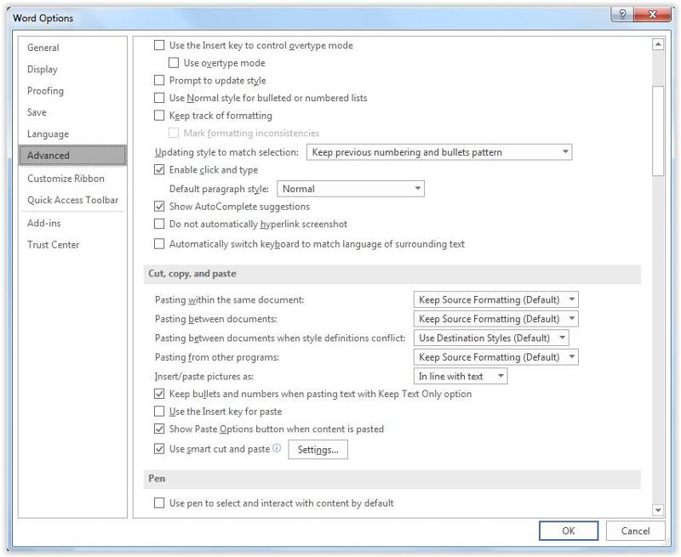Viewport: 681px width, 557px height.
Task: Click the Settings button for smart cut and paste
Action: click(x=317, y=450)
